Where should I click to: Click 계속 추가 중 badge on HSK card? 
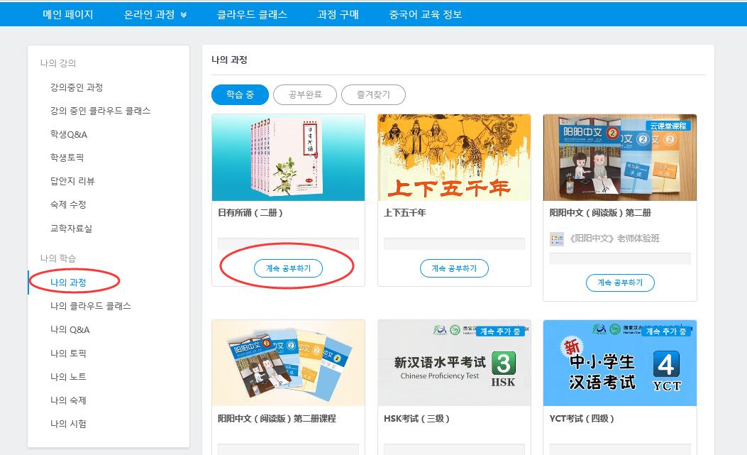[x=499, y=331]
